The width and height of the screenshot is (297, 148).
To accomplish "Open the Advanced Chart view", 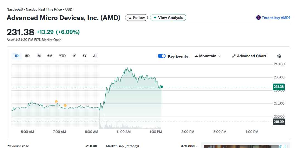I will [249, 56].
